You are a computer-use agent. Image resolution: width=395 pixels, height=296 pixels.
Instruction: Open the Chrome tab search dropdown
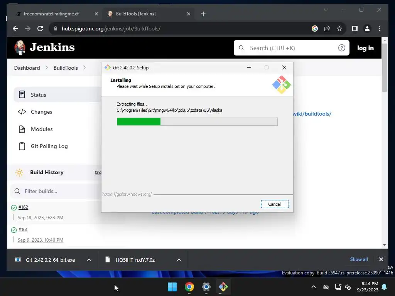pos(326,10)
